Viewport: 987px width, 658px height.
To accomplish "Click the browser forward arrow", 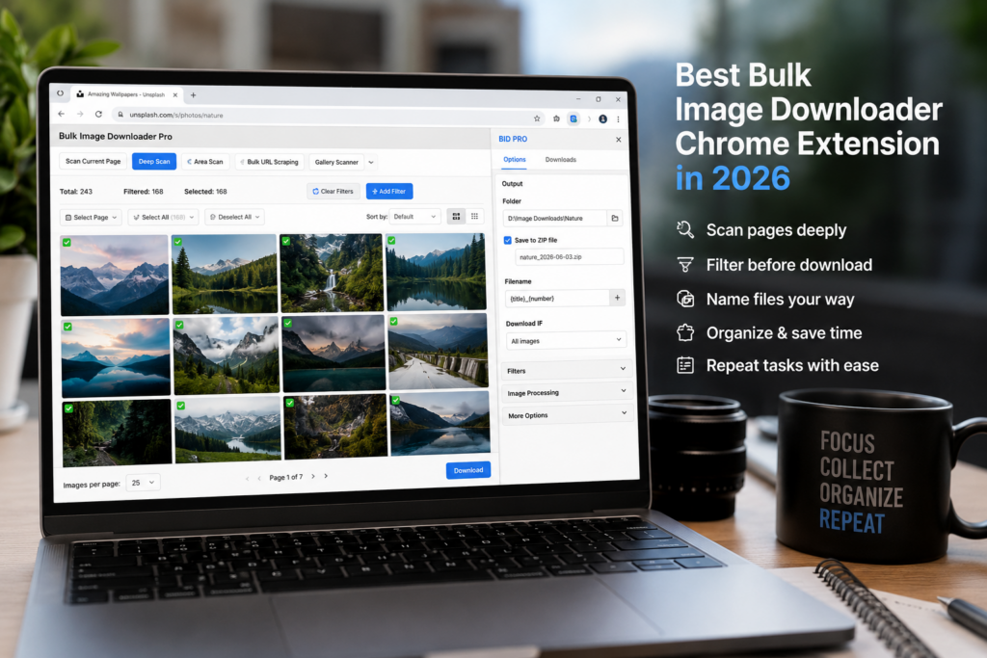I will click(x=80, y=114).
